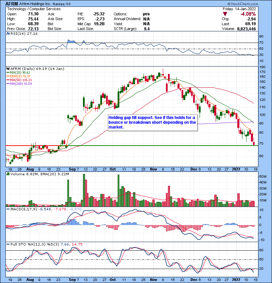The width and height of the screenshot is (272, 283).
Task: Click the volume bars icon beside Volume label
Action: coord(8,174)
